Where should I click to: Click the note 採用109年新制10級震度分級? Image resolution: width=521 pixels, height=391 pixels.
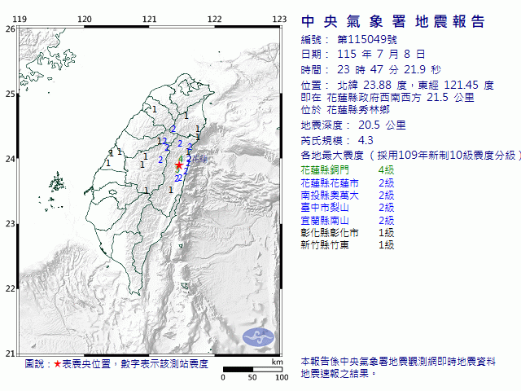click(446, 156)
